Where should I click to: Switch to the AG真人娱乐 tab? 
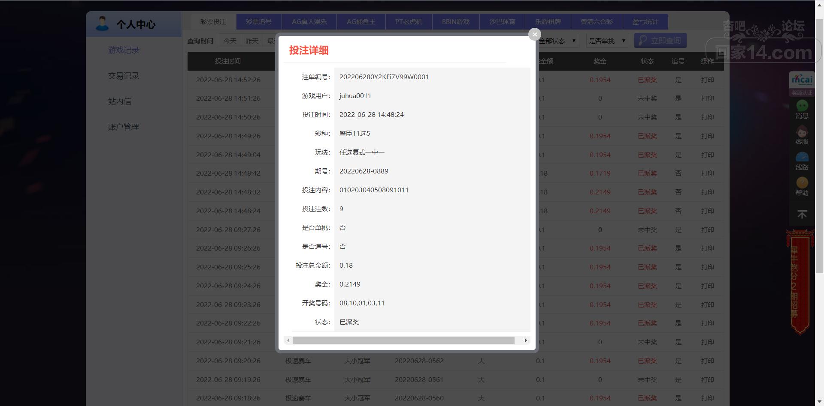tap(309, 21)
